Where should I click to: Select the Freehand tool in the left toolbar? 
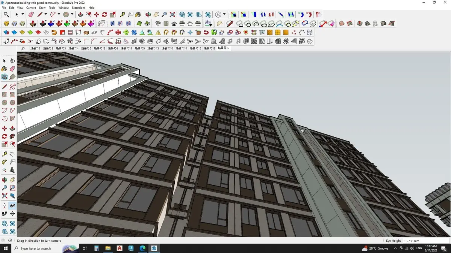coord(12,87)
